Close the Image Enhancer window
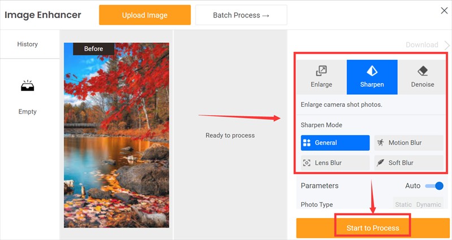The width and height of the screenshot is (452, 240). tap(444, 11)
